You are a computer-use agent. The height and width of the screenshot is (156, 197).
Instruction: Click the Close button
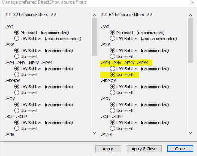[180, 149]
